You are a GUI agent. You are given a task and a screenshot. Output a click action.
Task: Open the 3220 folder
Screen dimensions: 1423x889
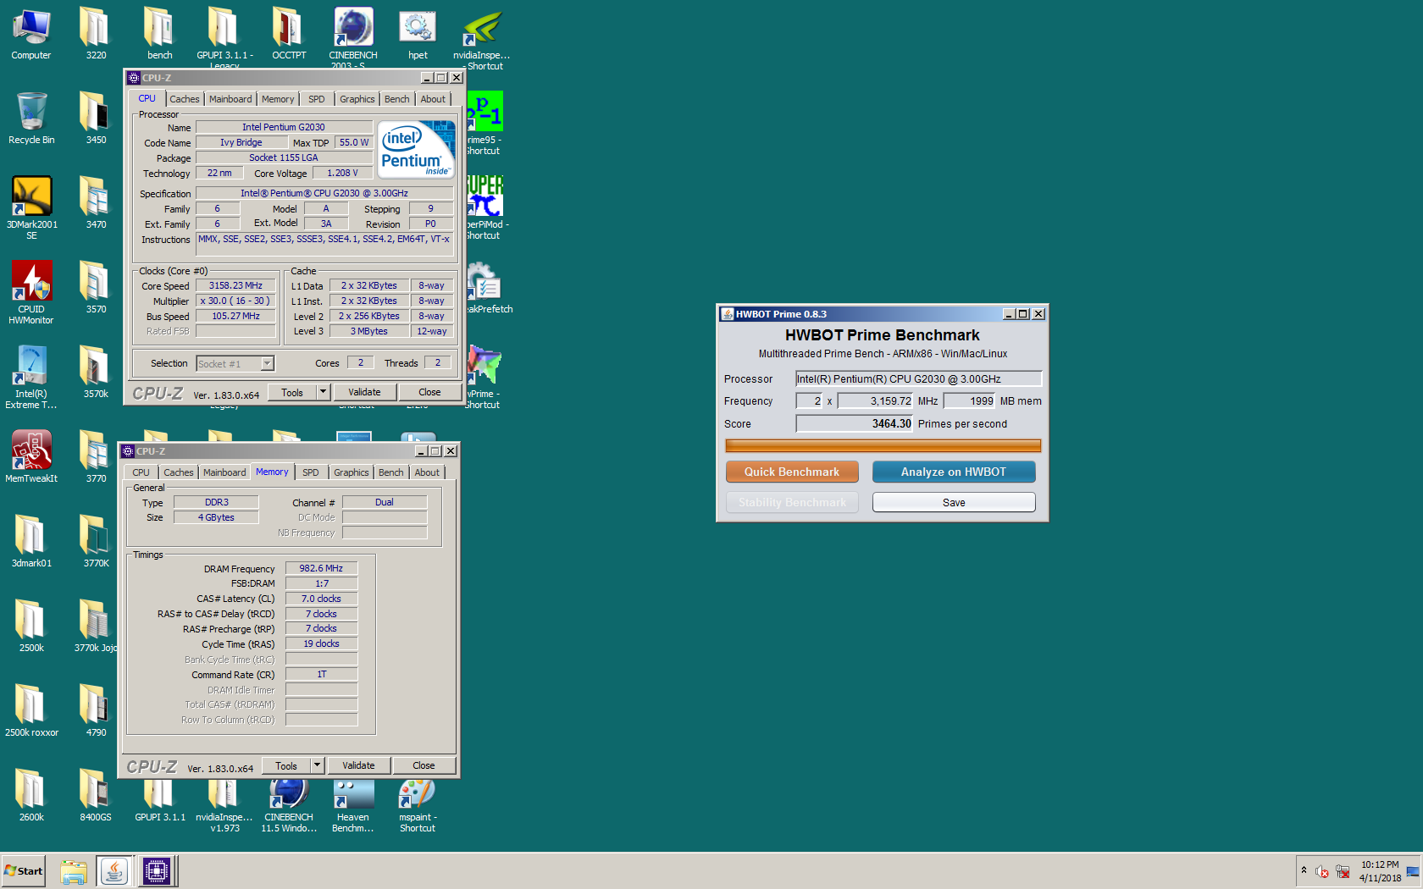coord(96,34)
